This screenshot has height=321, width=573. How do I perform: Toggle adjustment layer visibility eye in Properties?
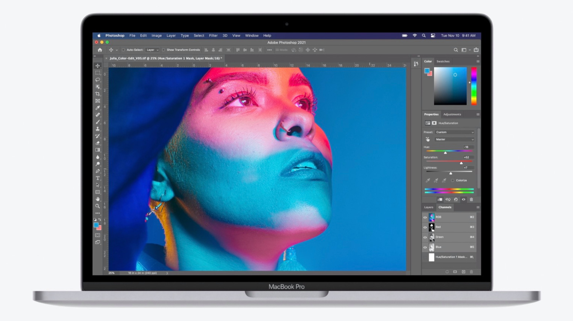464,199
